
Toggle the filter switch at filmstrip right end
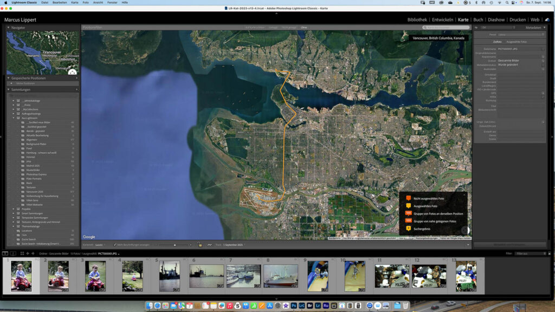pos(550,253)
